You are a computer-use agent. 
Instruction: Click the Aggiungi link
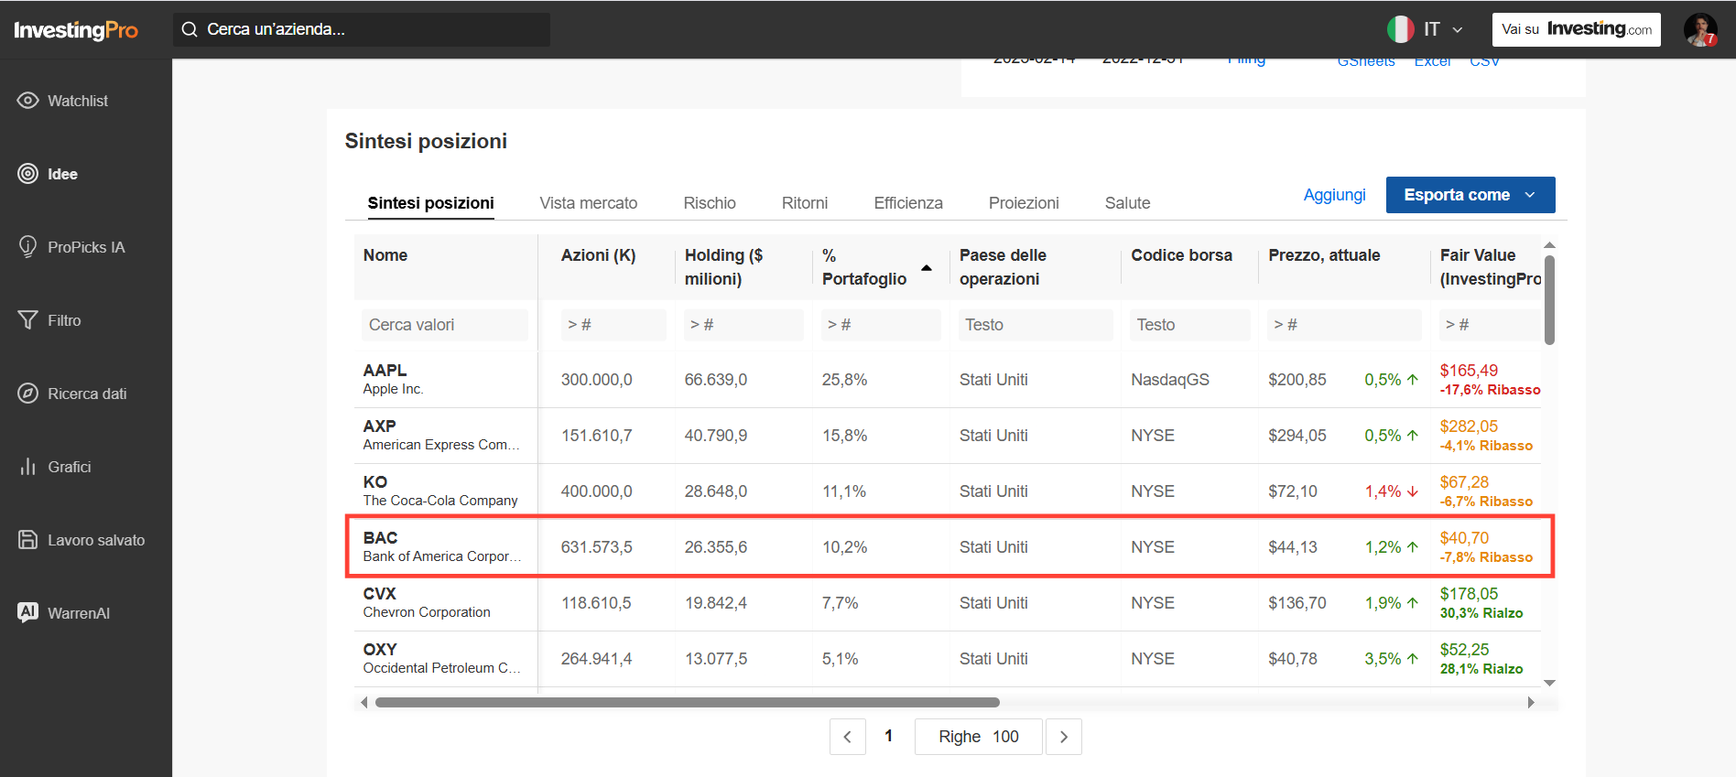[1335, 195]
